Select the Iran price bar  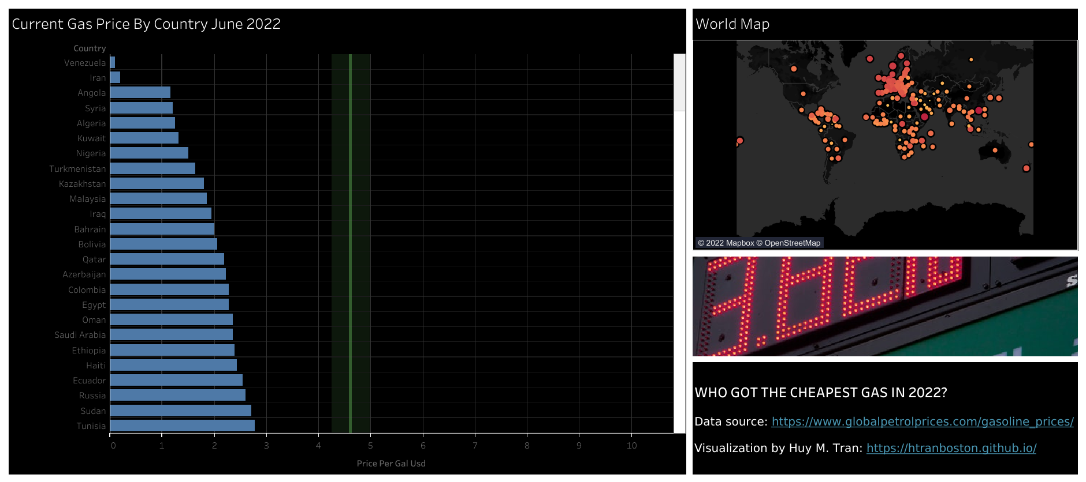(x=115, y=77)
